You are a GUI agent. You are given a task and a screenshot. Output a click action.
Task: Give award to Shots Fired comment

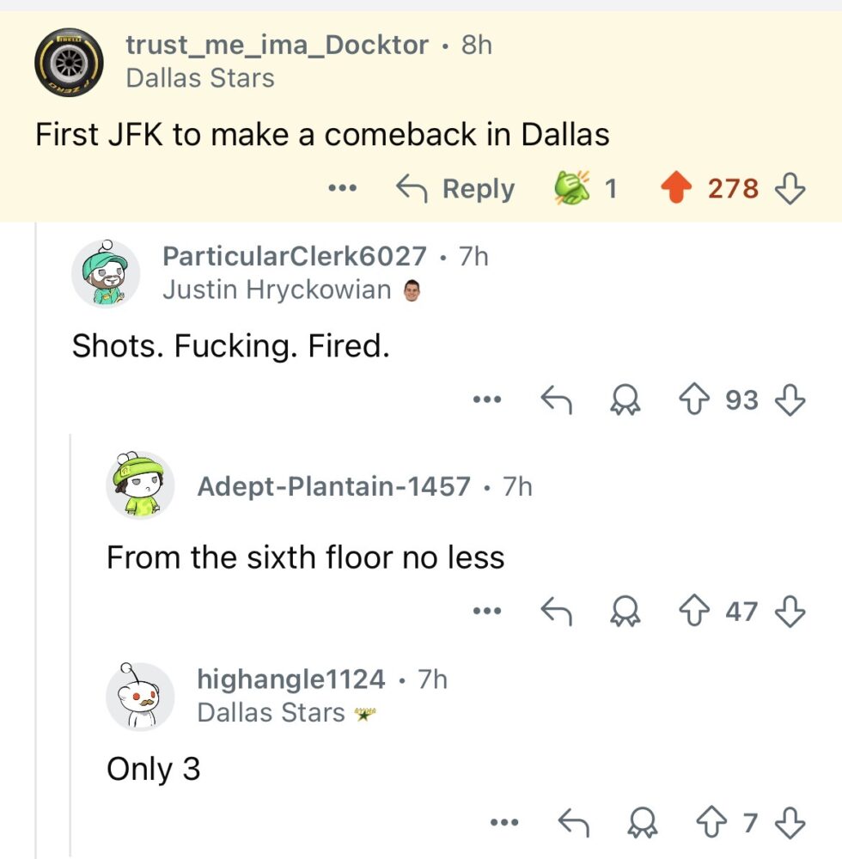[x=625, y=399]
